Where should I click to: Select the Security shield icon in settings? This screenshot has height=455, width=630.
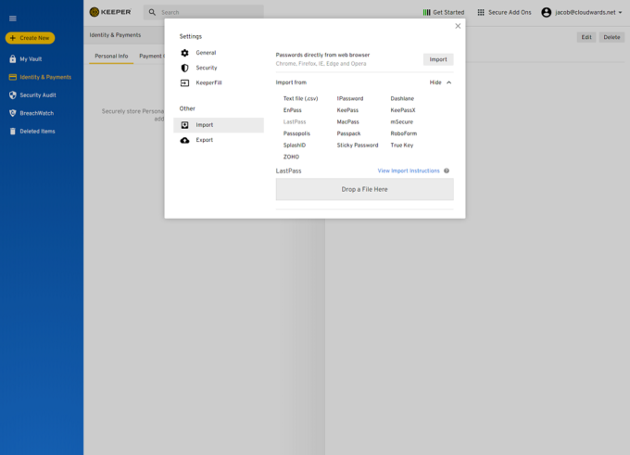(x=184, y=68)
